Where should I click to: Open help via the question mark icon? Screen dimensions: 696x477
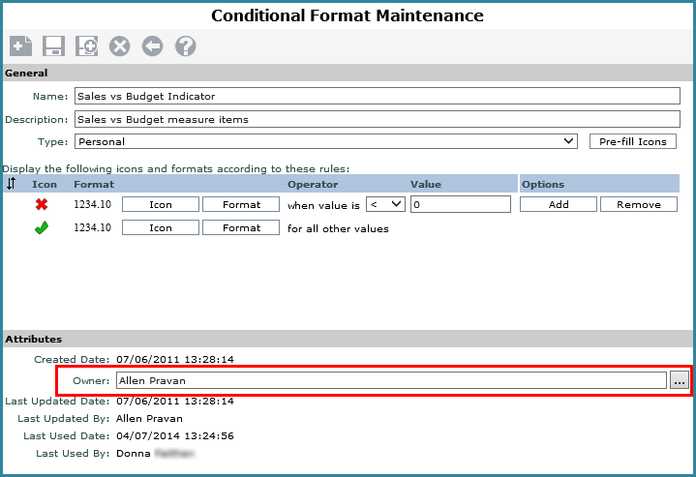click(186, 45)
